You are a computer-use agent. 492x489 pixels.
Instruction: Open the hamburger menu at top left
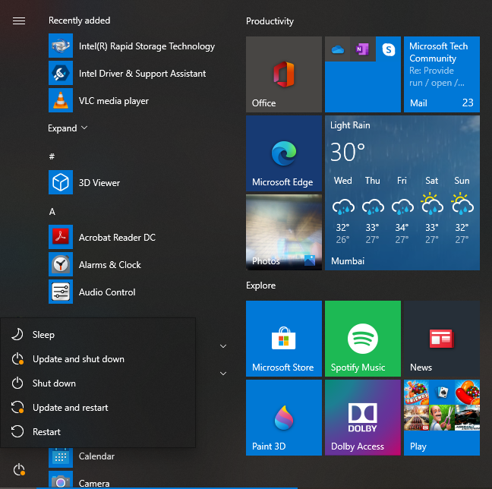tap(19, 21)
